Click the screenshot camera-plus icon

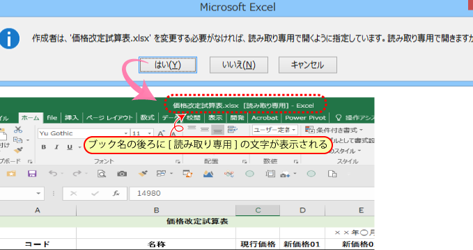[285, 174]
